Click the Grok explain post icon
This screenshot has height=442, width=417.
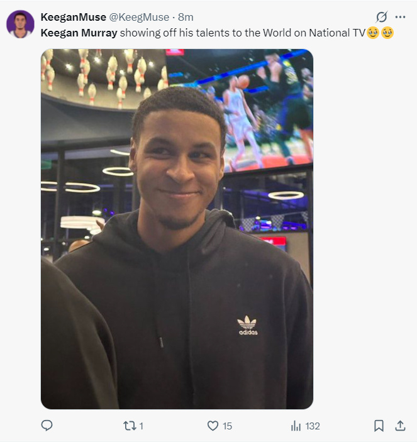click(381, 17)
